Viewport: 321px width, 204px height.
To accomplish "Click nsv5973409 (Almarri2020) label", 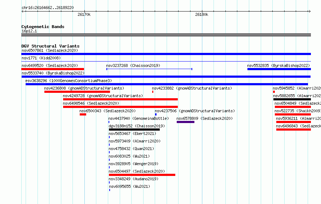I will [x=135, y=141].
